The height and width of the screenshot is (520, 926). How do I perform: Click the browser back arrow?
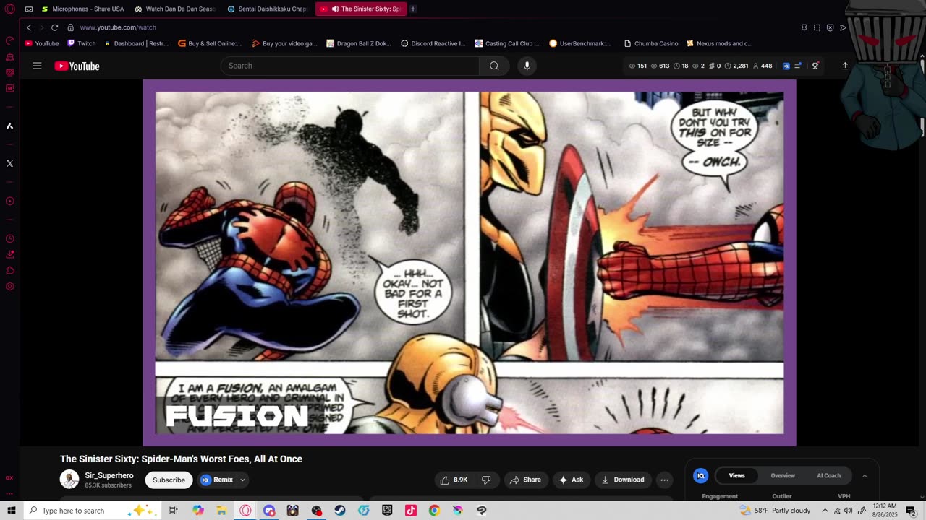pyautogui.click(x=29, y=27)
